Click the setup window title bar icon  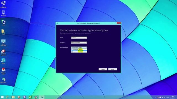pos(57,23)
